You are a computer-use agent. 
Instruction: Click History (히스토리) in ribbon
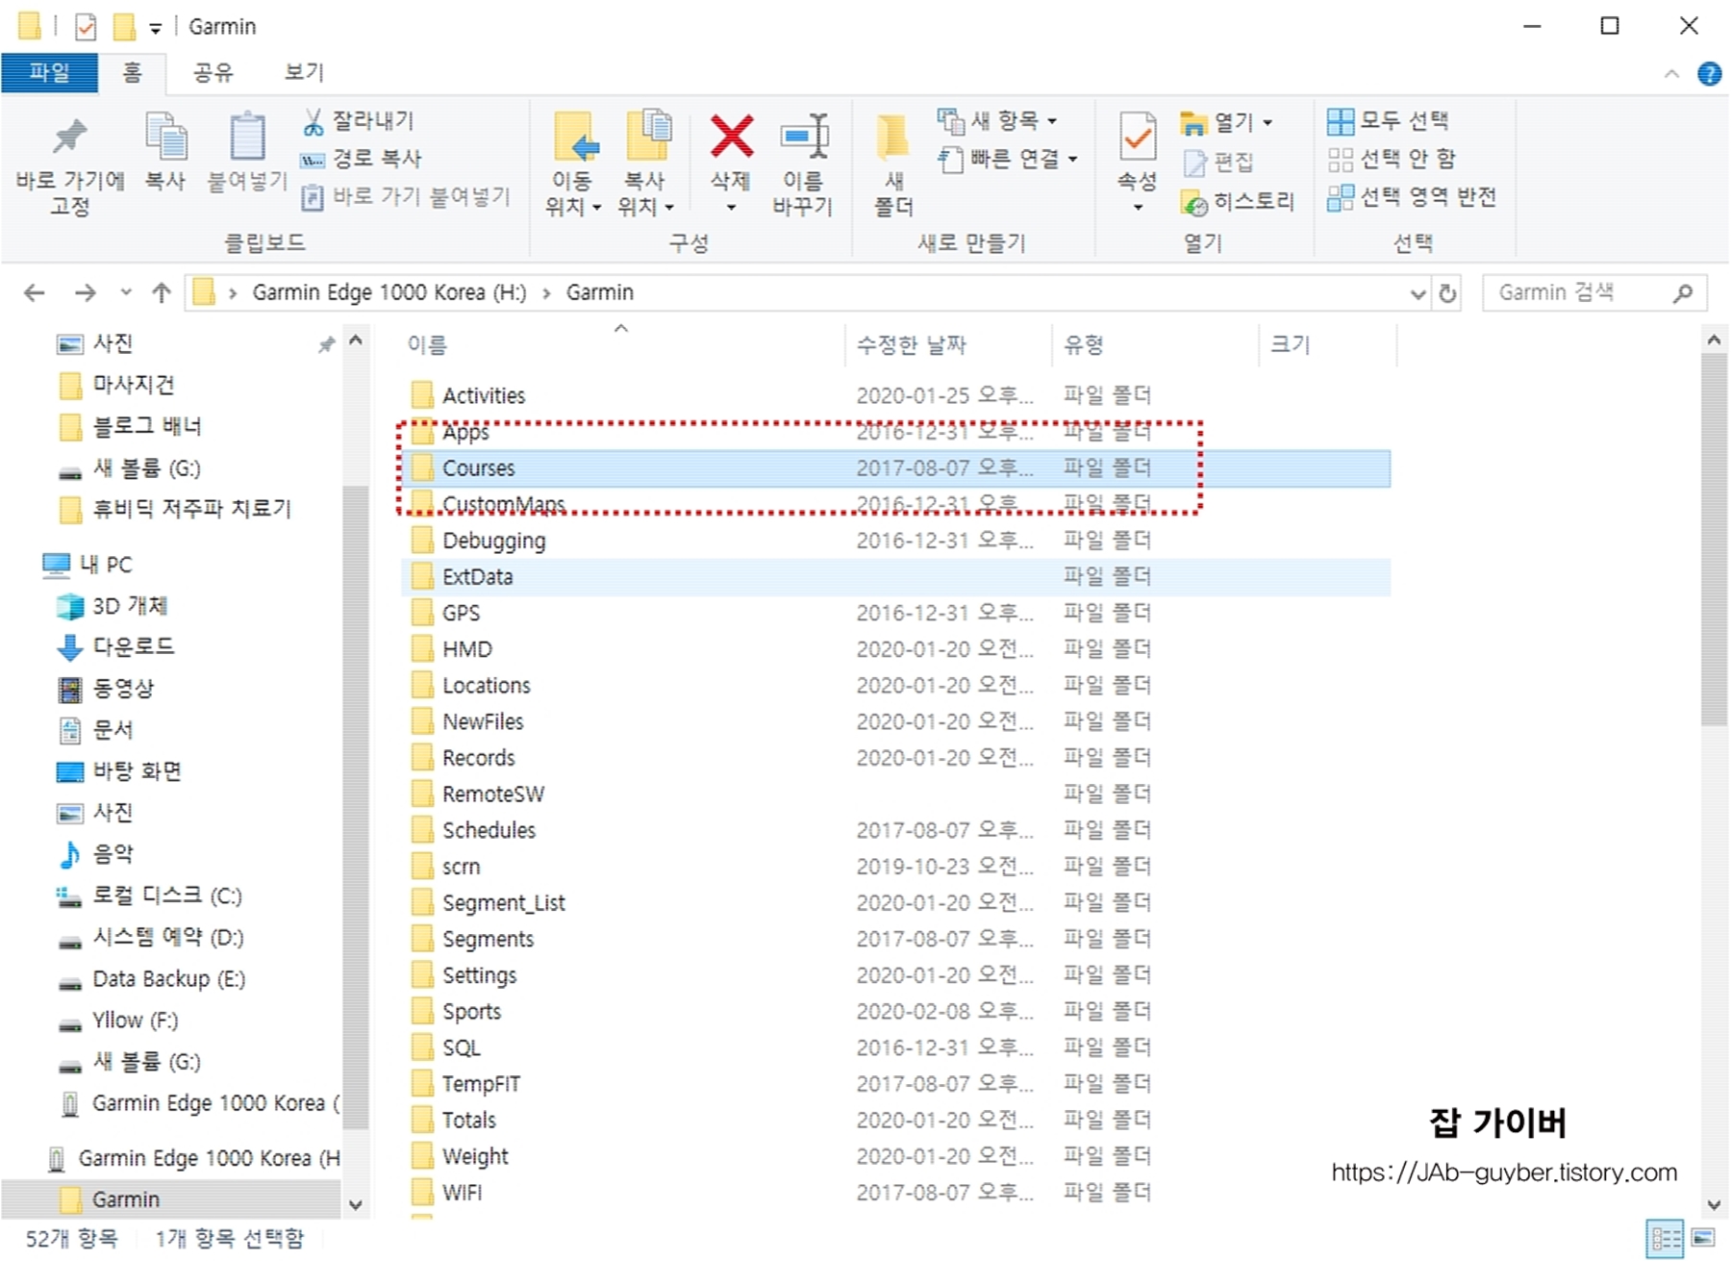click(x=1238, y=202)
